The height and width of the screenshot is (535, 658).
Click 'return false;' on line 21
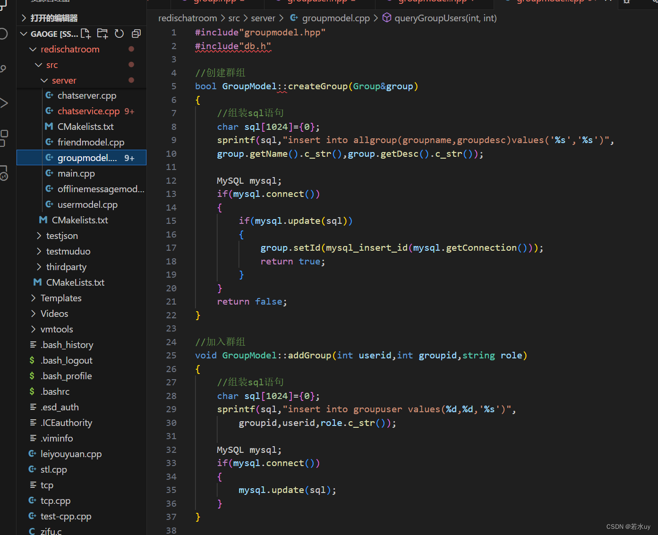(x=252, y=302)
